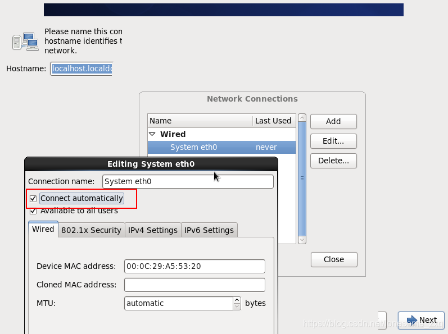Screen dimensions: 448x334
Task: Click the Next button
Action: (x=421, y=320)
